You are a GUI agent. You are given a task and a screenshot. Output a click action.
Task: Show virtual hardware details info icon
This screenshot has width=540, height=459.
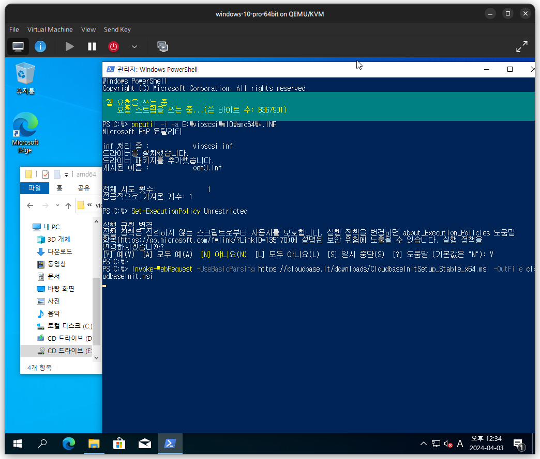point(40,46)
